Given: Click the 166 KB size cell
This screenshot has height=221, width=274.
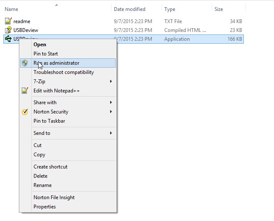Looking at the screenshot, I should 235,39.
